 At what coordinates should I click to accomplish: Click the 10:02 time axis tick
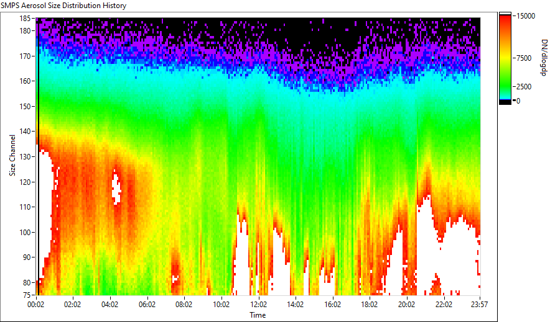(x=221, y=305)
